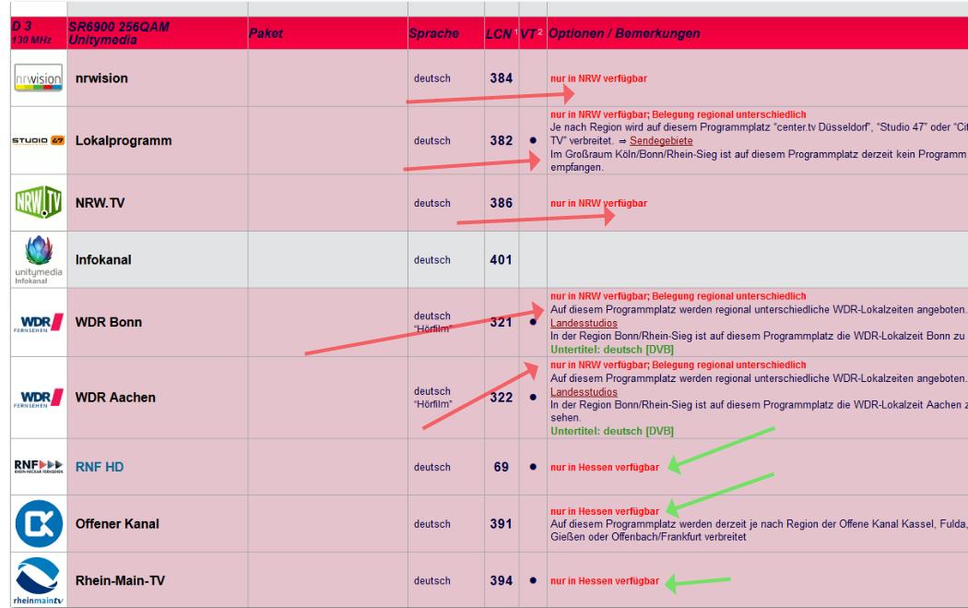
Task: Click the LCN column header
Action: (498, 34)
